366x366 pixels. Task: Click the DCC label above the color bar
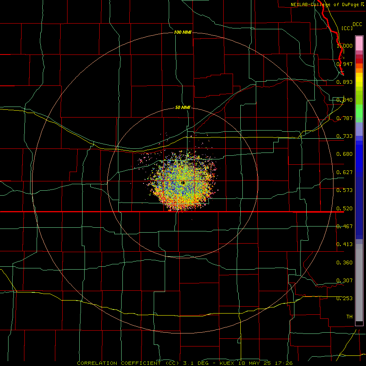click(357, 24)
